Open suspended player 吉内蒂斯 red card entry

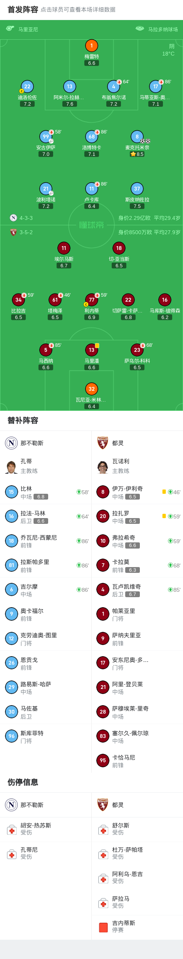pyautogui.click(x=137, y=926)
